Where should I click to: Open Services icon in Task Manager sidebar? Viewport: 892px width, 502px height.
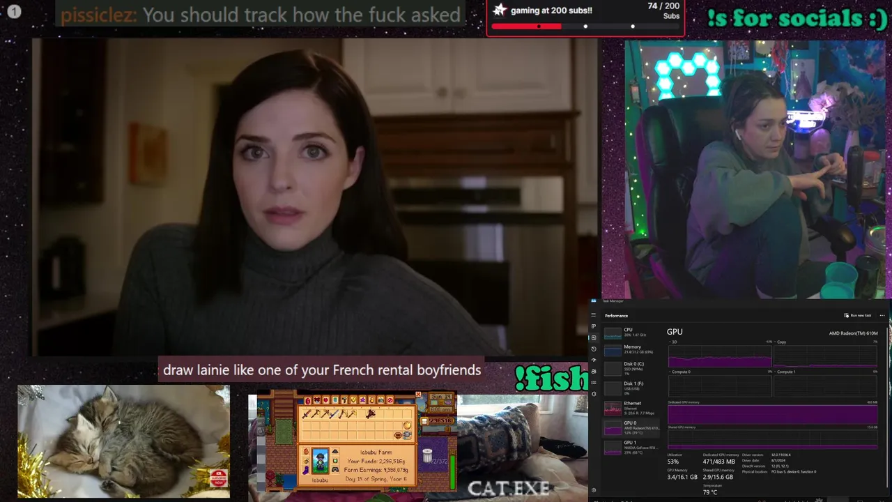[x=594, y=394]
